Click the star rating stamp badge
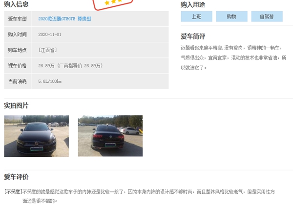The image size is (293, 205). (113, 4)
